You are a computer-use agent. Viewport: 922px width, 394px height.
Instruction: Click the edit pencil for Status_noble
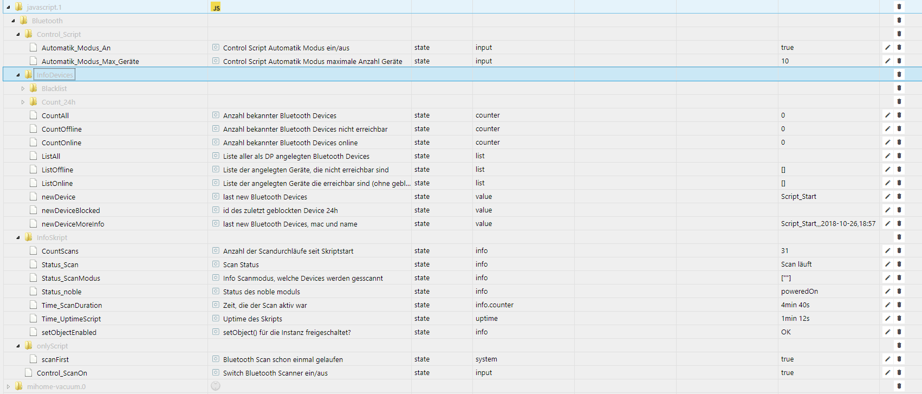coord(887,292)
